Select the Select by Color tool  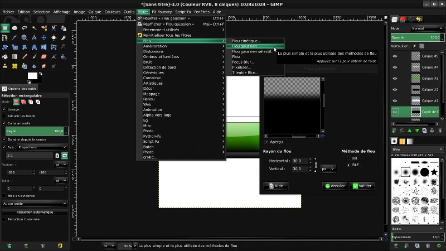click(44, 28)
